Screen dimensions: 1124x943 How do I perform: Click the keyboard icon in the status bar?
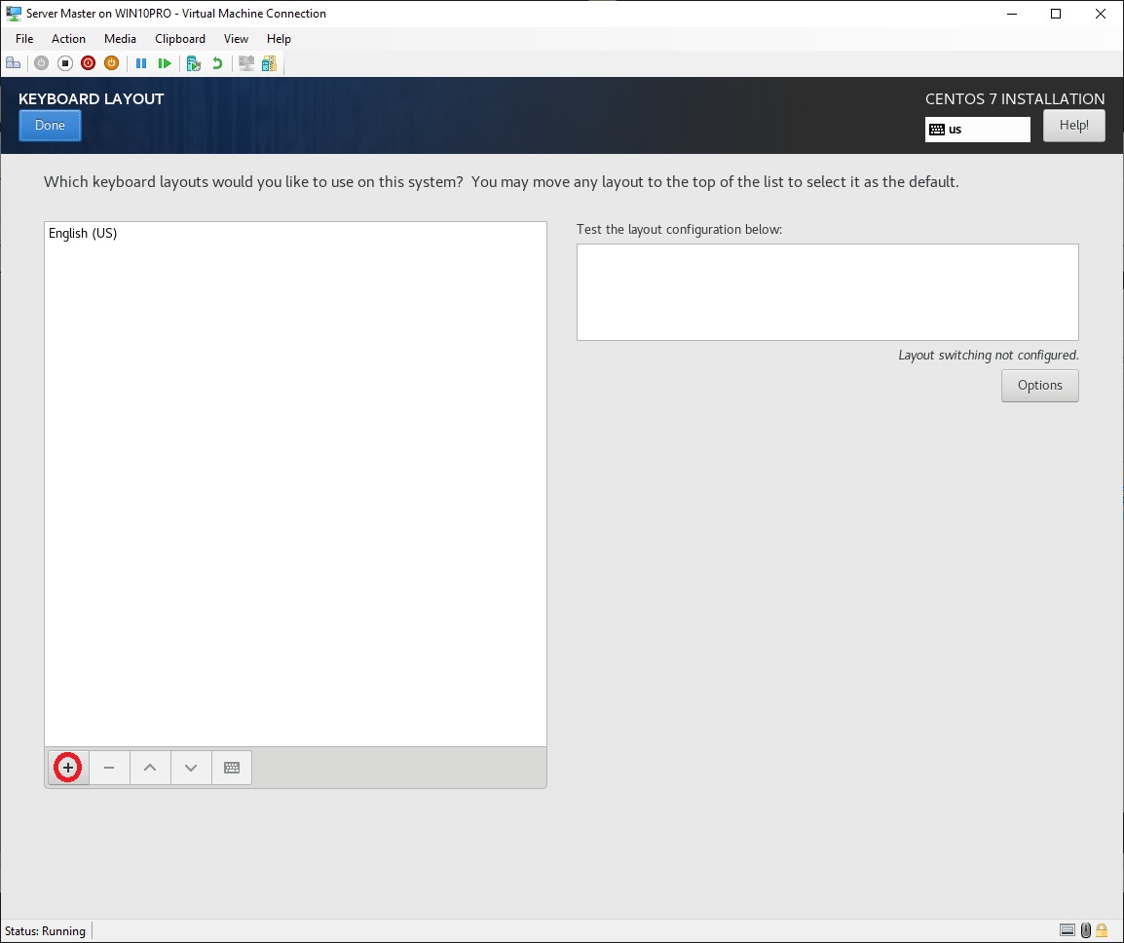(x=1068, y=930)
